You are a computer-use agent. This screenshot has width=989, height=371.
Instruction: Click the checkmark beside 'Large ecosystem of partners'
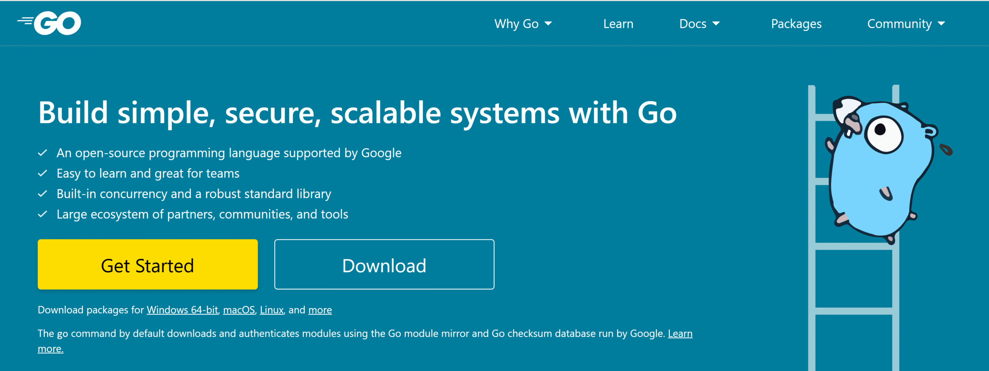pos(42,215)
